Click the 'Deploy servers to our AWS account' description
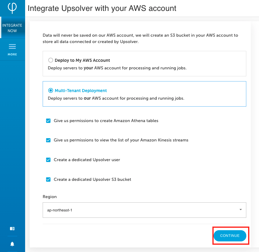 [116, 98]
